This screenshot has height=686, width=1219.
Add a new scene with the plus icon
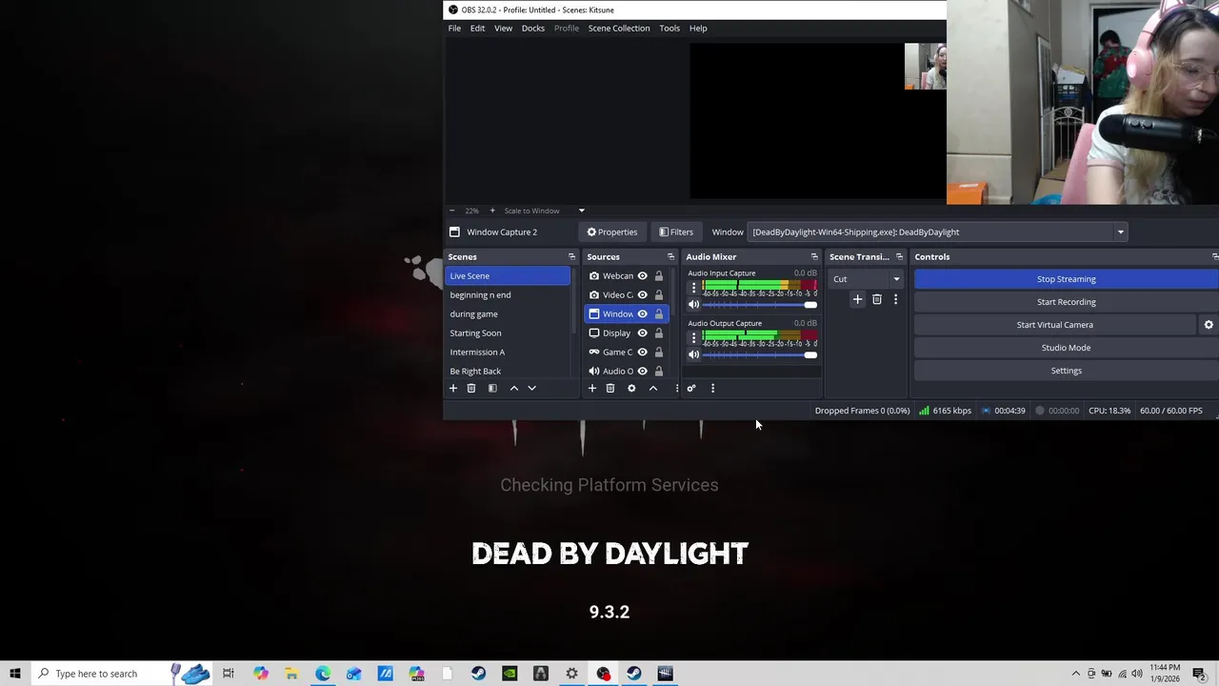[x=453, y=388]
